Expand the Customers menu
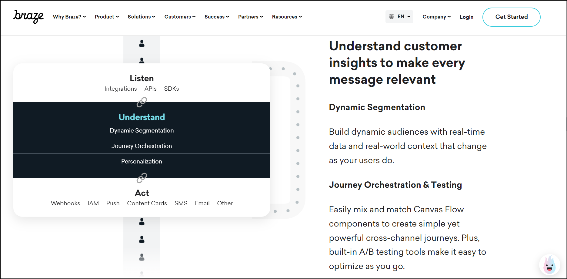567x279 pixels. tap(180, 17)
